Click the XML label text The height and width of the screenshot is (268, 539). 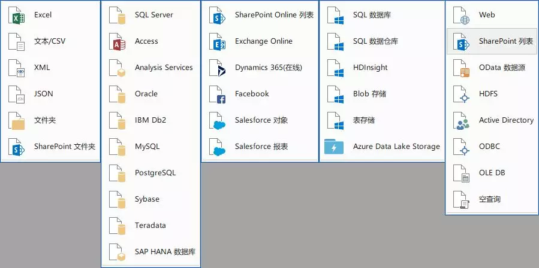(42, 68)
